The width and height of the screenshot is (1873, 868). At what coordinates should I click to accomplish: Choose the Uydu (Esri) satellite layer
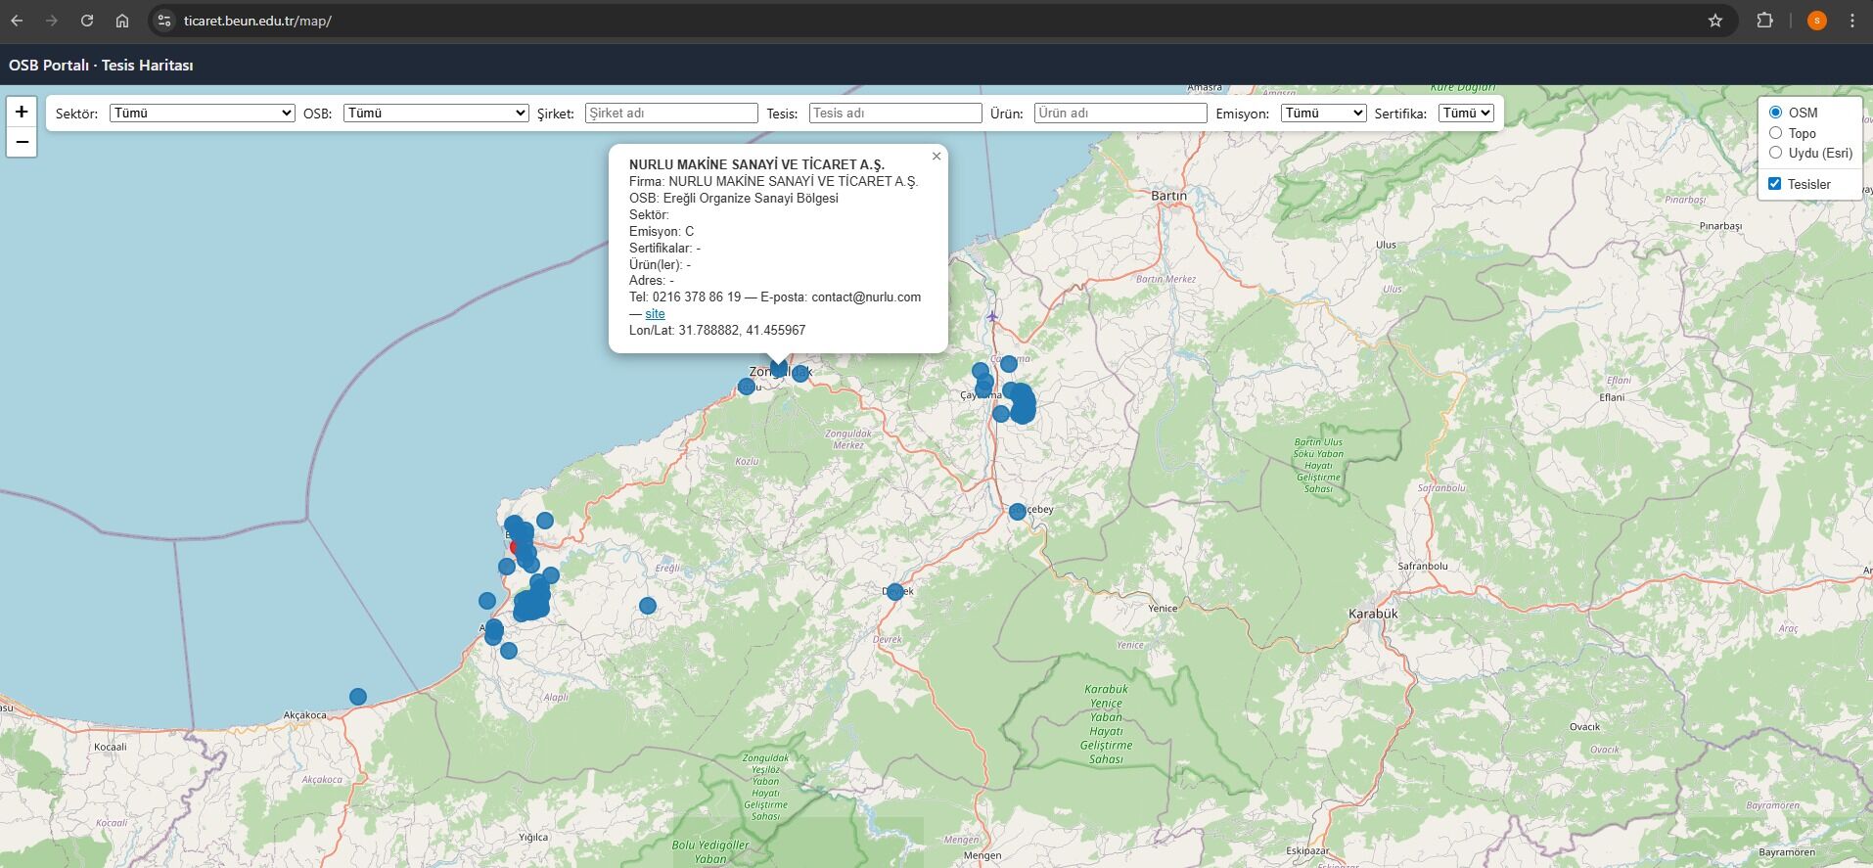[1775, 153]
